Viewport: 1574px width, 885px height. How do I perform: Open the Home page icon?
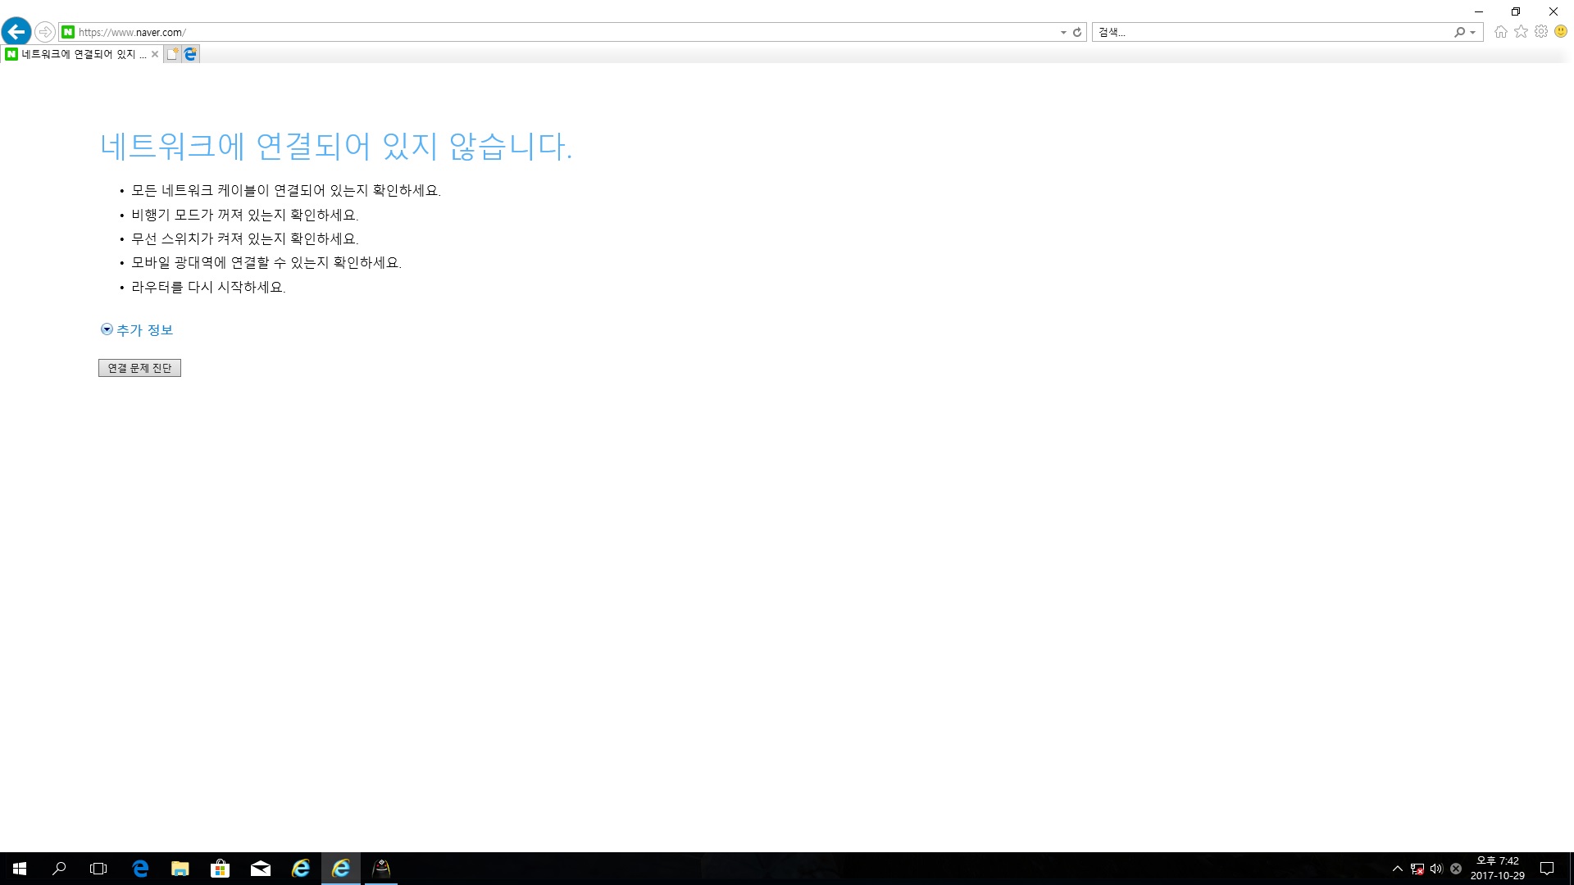coord(1501,32)
